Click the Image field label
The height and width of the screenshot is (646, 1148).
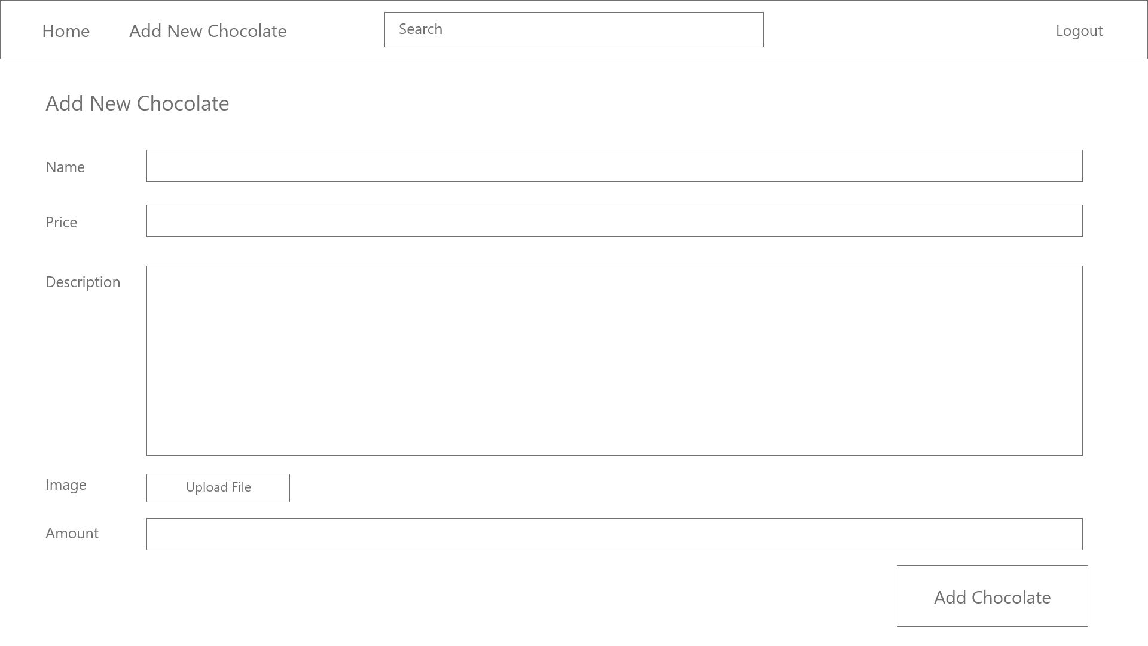point(66,485)
